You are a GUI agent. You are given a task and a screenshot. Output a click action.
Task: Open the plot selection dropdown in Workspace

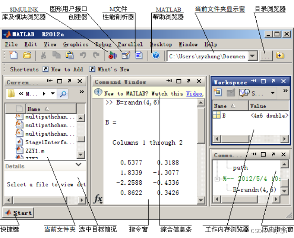pyautogui.click(x=273, y=93)
